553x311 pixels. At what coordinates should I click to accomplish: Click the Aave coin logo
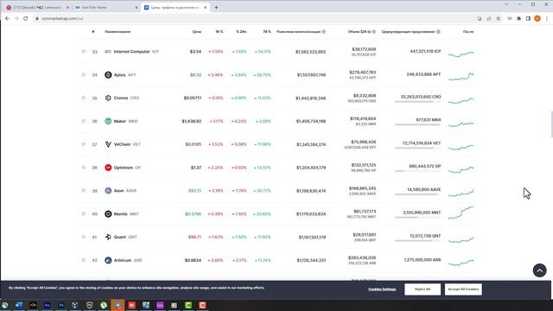108,191
